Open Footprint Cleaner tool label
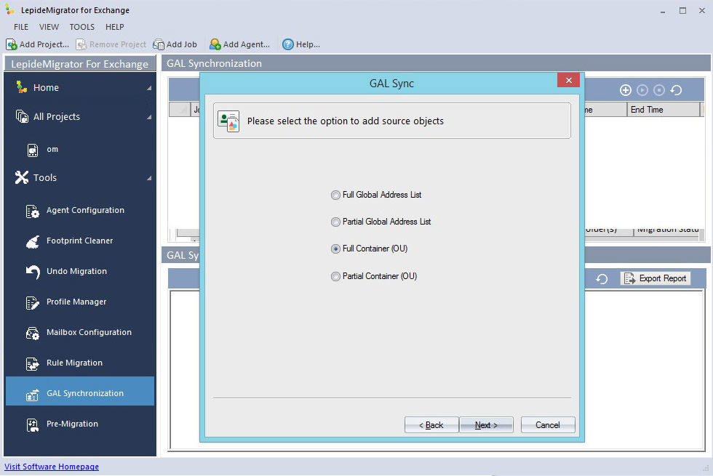Screen dimensions: 713x476 click(79, 241)
